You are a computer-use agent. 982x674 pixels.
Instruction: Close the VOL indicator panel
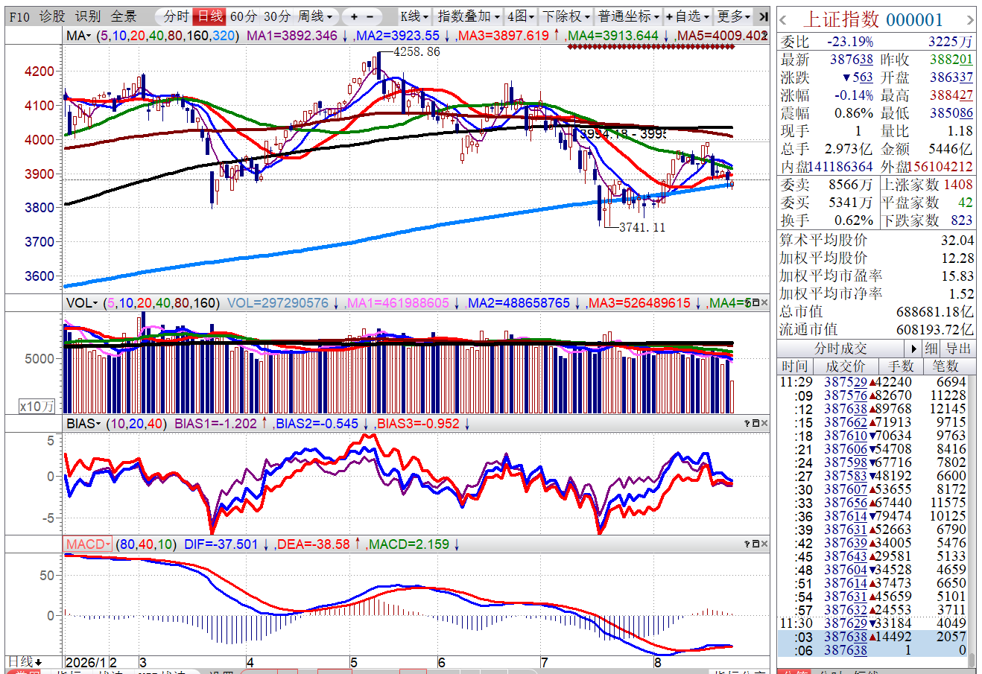[x=764, y=302]
